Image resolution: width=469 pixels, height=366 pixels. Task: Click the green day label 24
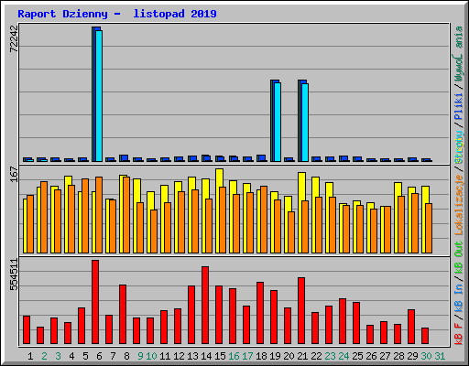pyautogui.click(x=344, y=356)
